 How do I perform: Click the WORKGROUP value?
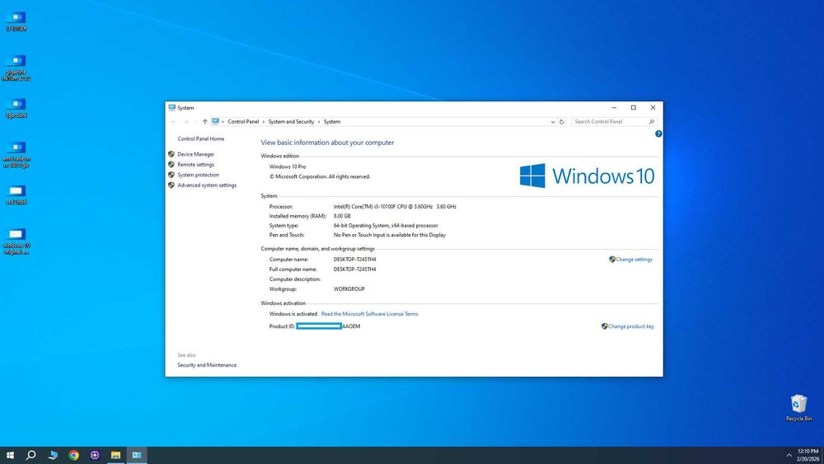click(349, 289)
